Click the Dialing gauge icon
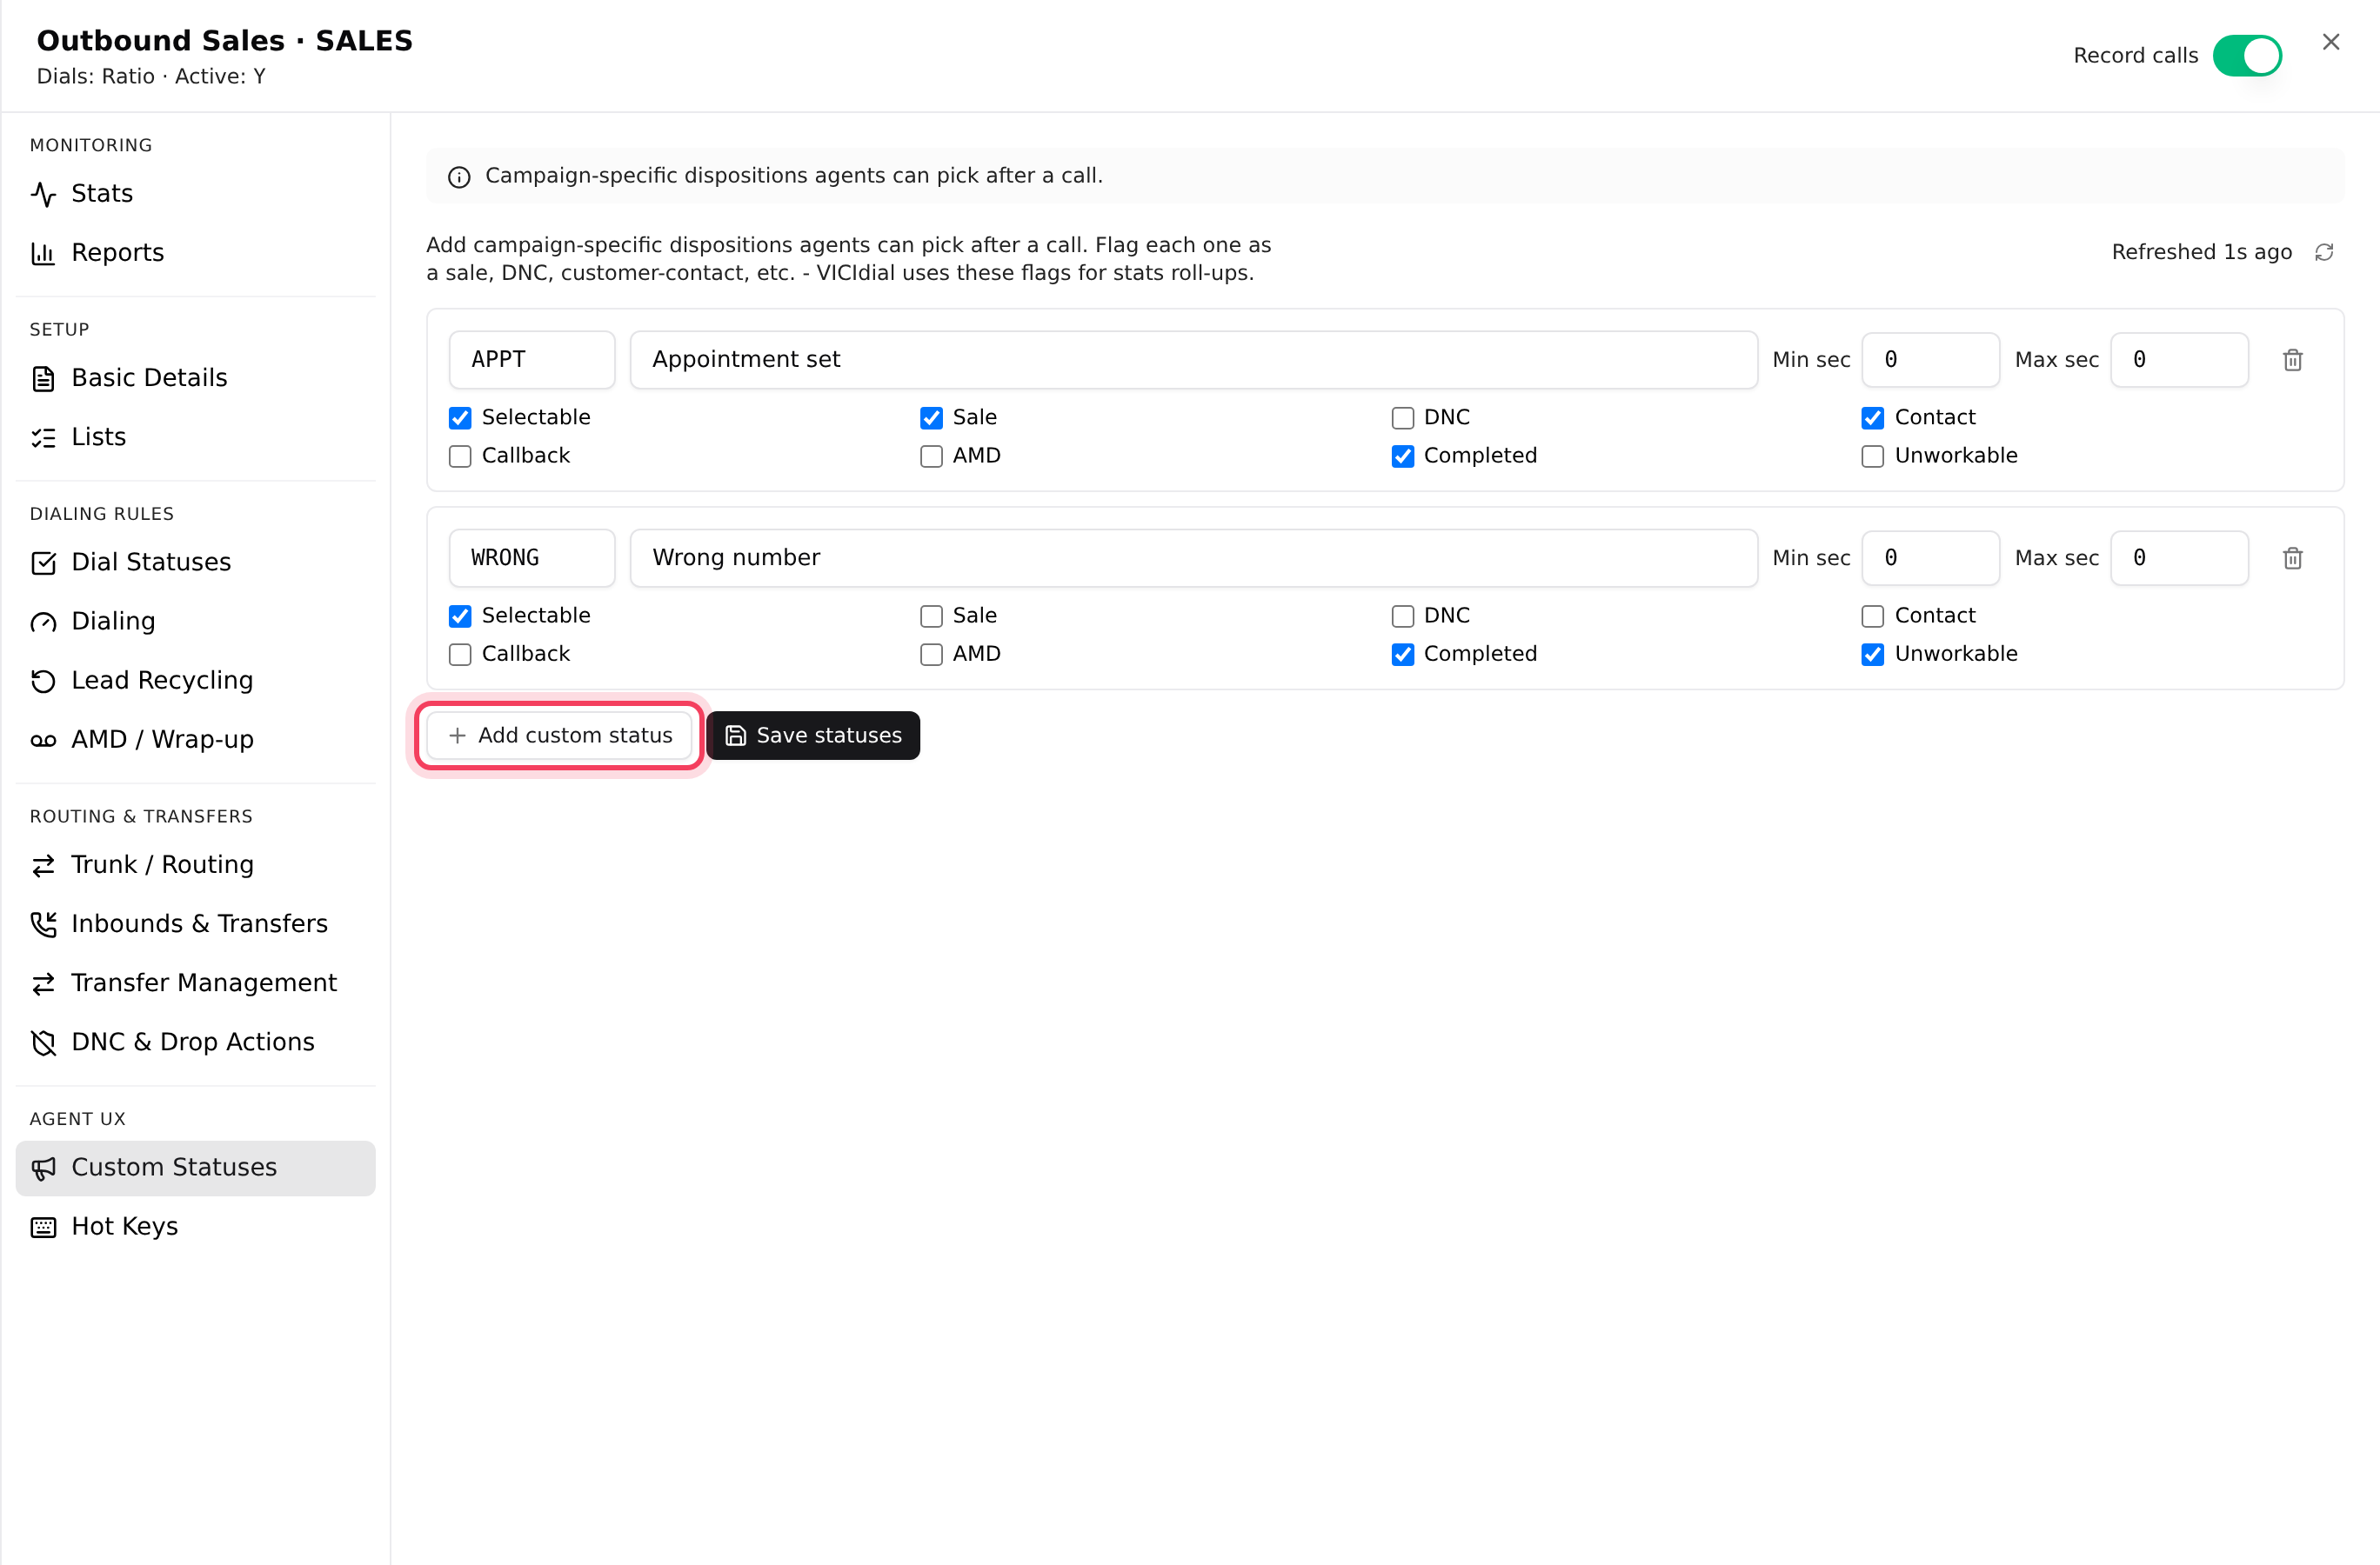Image resolution: width=2380 pixels, height=1565 pixels. pyautogui.click(x=43, y=622)
